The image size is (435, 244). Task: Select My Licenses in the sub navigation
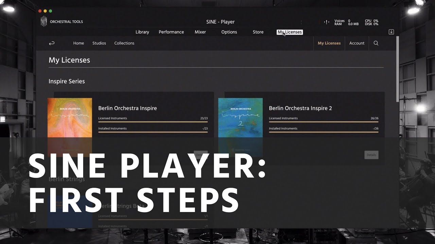tap(329, 43)
